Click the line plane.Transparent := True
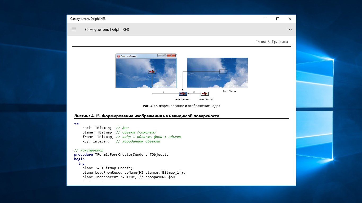 point(129,177)
